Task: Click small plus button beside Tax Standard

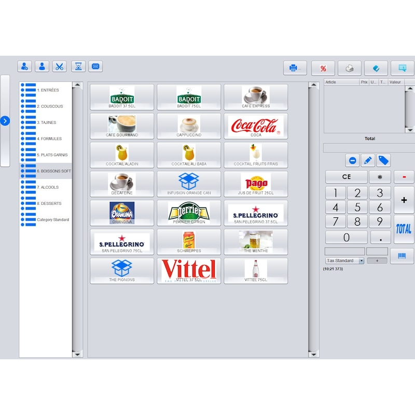Action: coord(377,260)
